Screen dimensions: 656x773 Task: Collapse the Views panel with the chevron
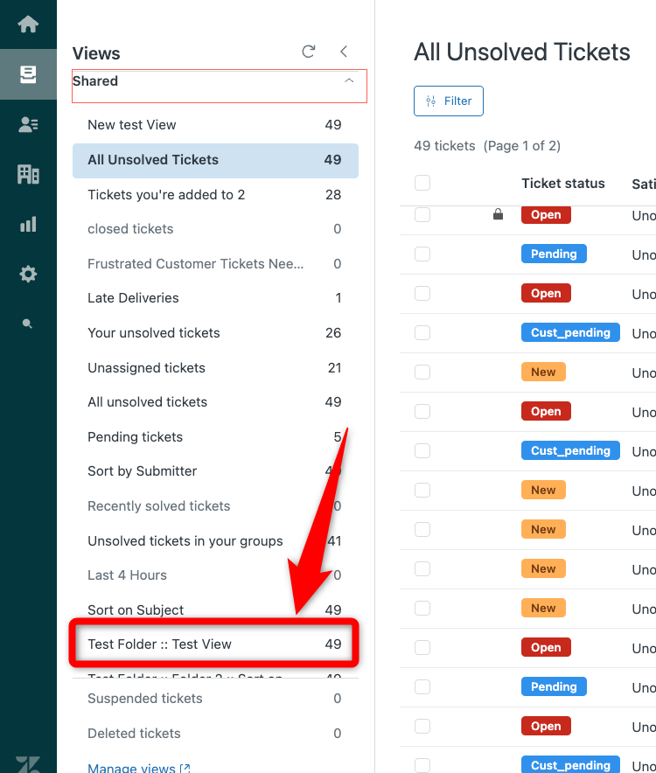click(344, 52)
